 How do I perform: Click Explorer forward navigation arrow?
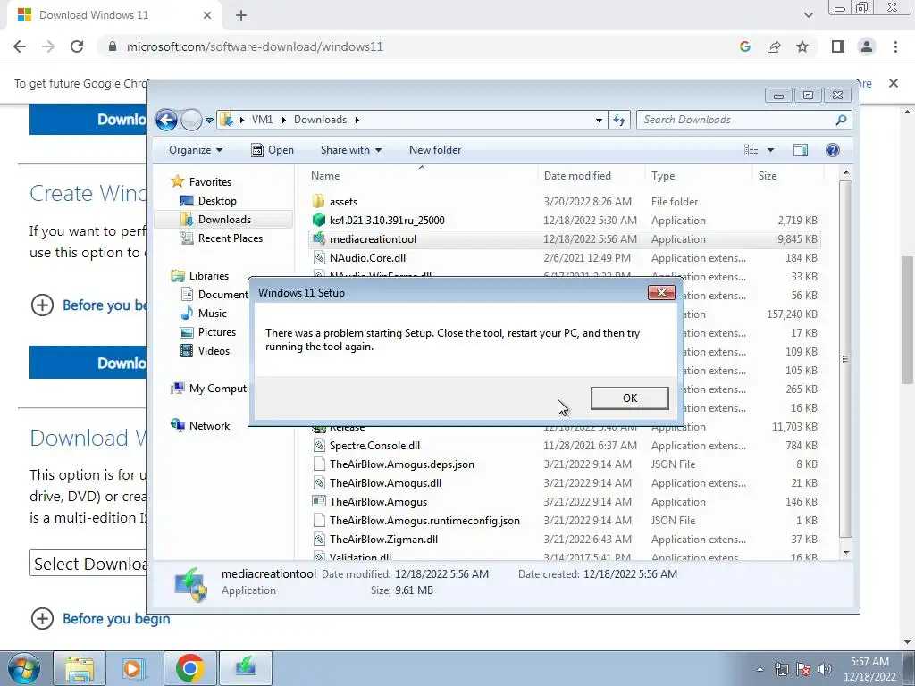coord(191,121)
